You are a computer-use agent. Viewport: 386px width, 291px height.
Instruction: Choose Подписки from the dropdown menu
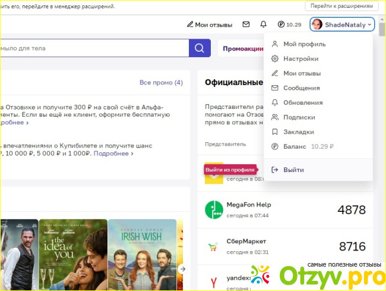pyautogui.click(x=299, y=117)
